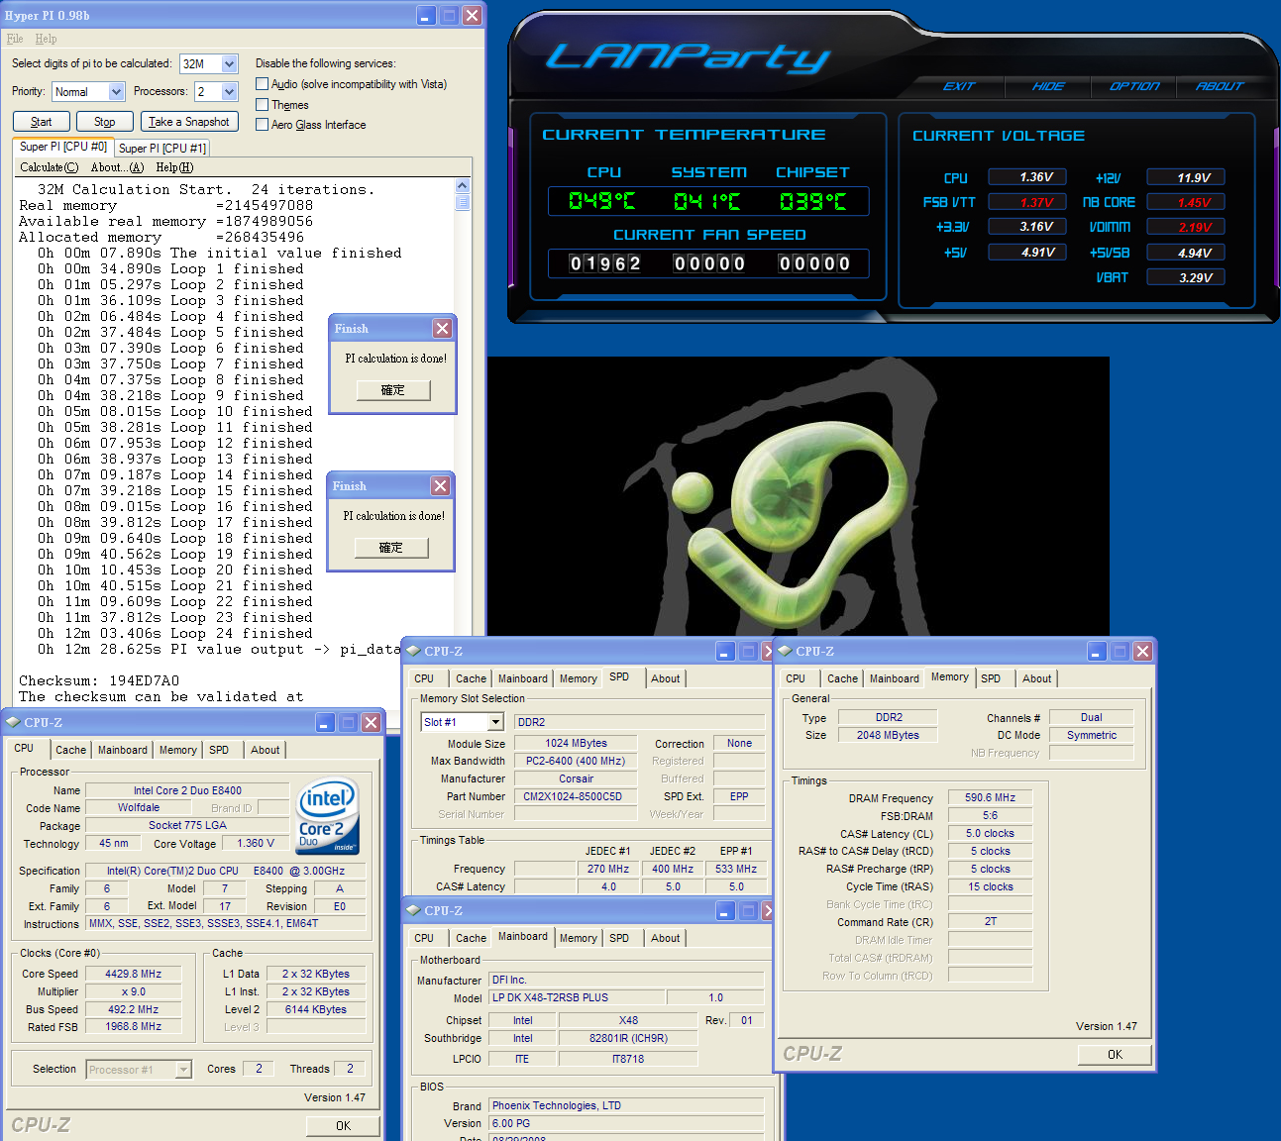Open the Hyper PI Help menu
Screen dimensions: 1281x1141
coord(46,39)
